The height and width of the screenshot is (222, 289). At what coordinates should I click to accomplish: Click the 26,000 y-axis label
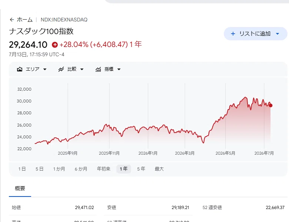tap(24, 125)
